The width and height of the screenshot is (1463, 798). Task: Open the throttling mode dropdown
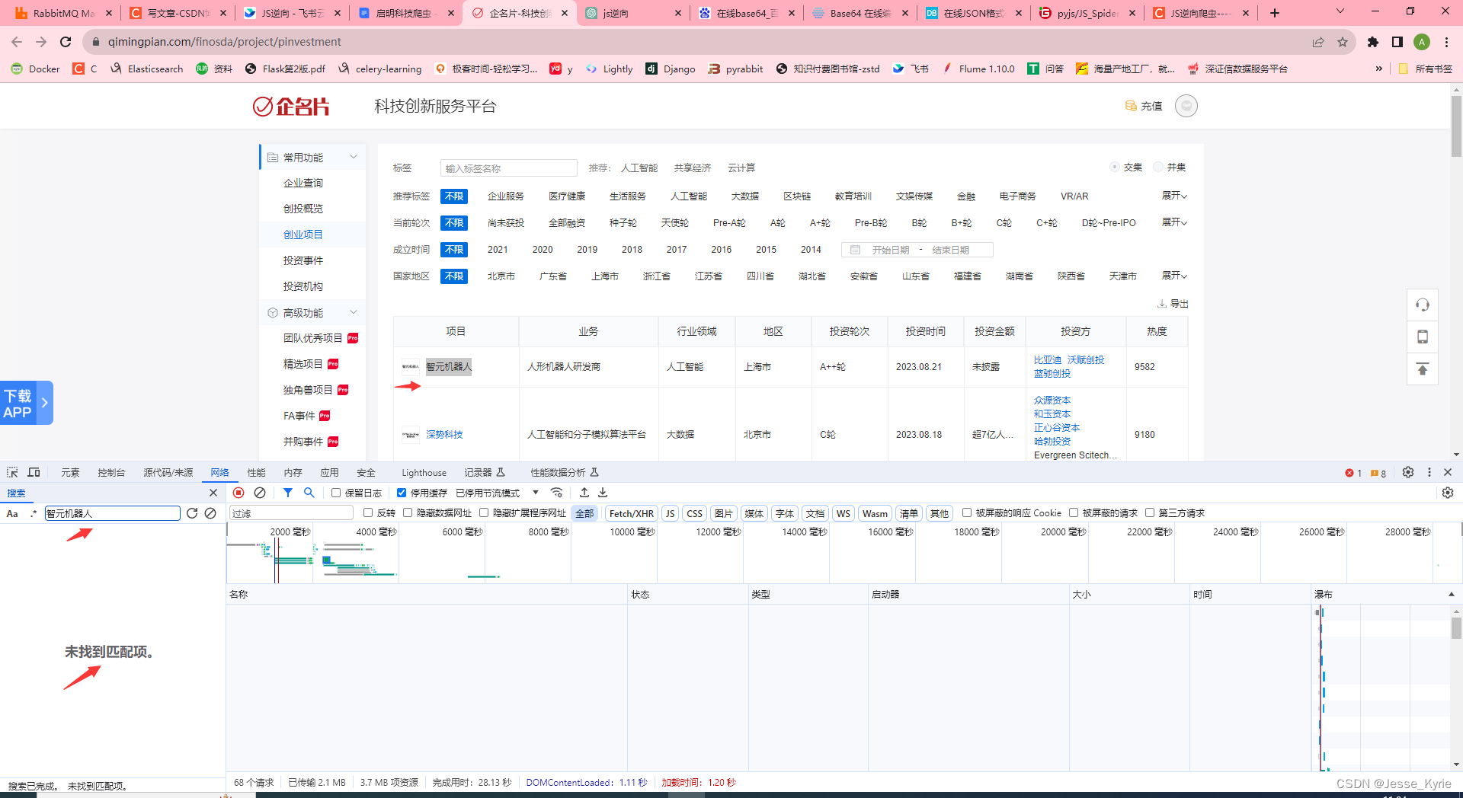pos(498,493)
